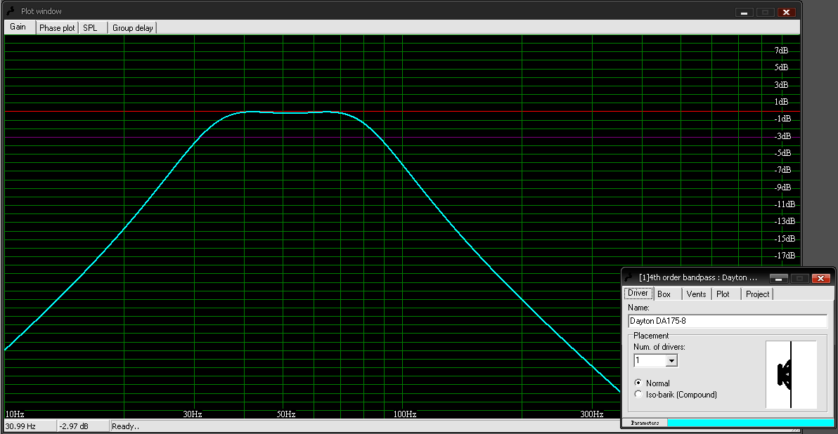Click the '-9dB' axis label

click(x=782, y=188)
